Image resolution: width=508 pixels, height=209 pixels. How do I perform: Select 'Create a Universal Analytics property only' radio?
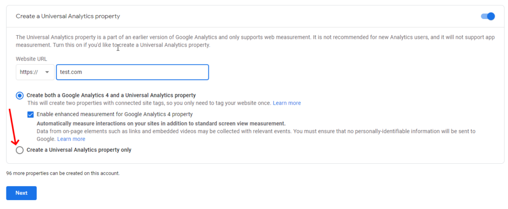(20, 150)
